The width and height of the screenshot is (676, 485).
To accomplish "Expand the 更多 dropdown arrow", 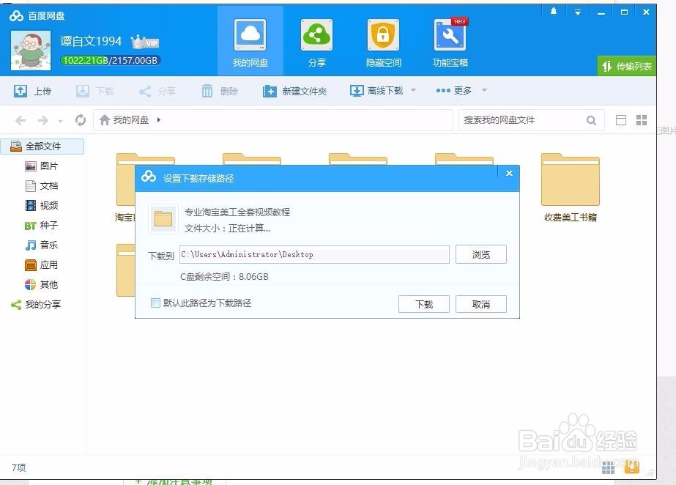I will (x=484, y=90).
